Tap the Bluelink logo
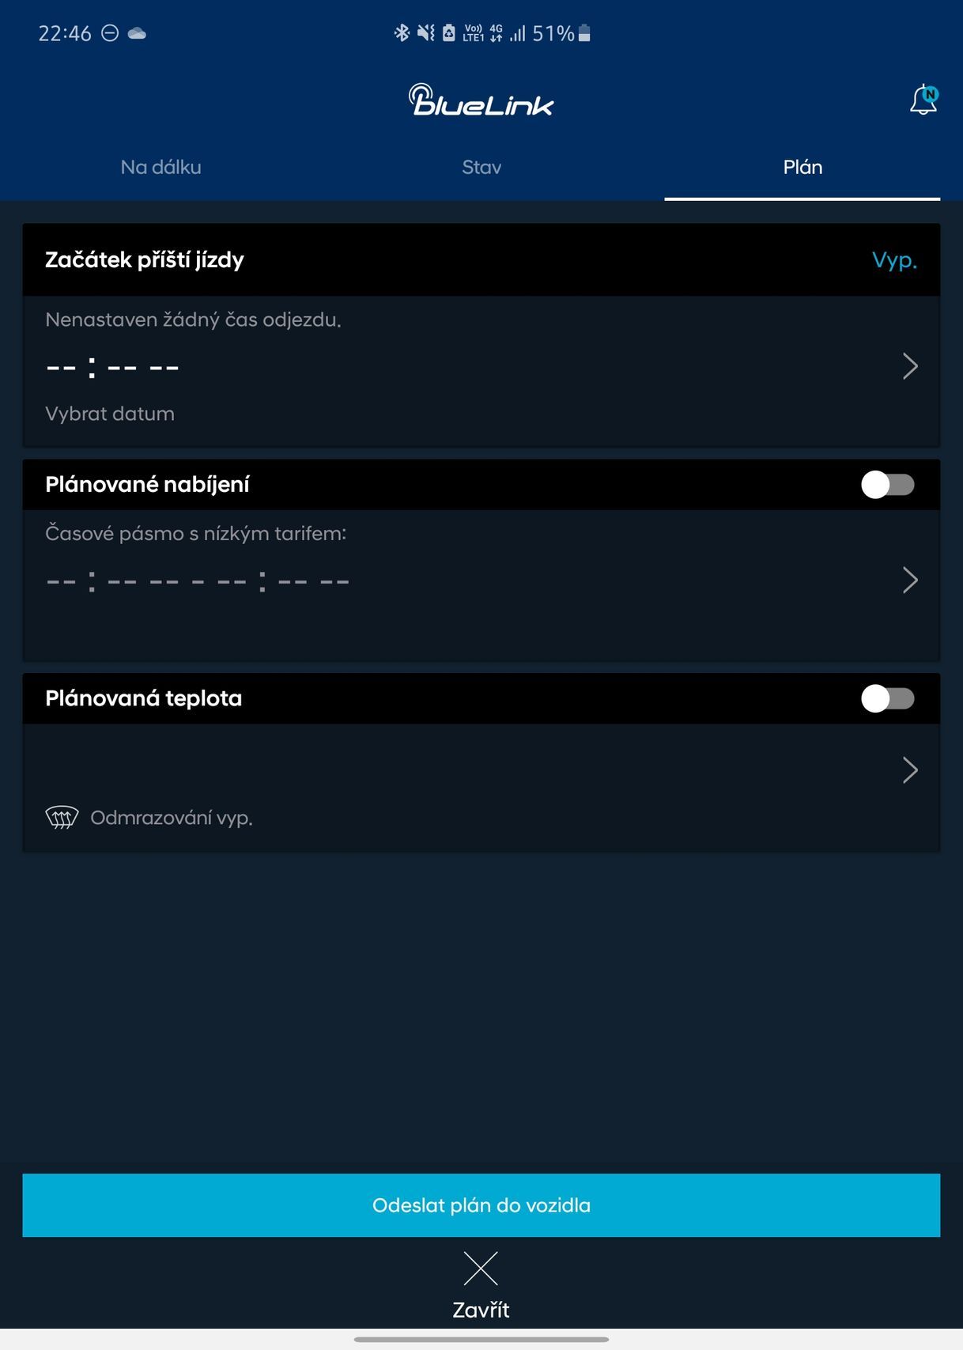963x1350 pixels. pos(481,101)
